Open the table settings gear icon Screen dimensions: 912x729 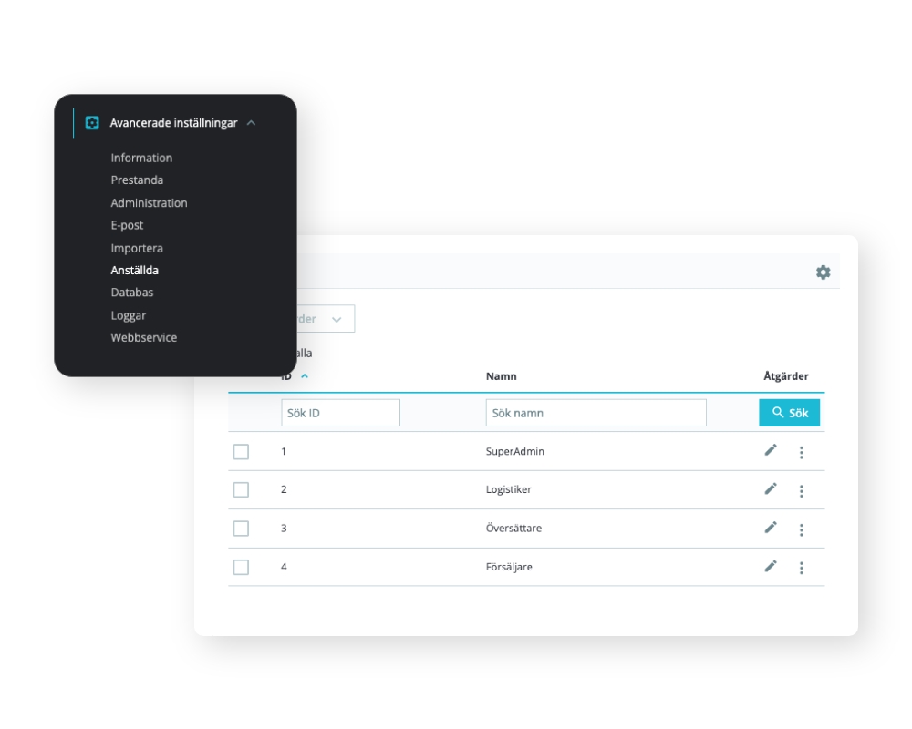[823, 272]
